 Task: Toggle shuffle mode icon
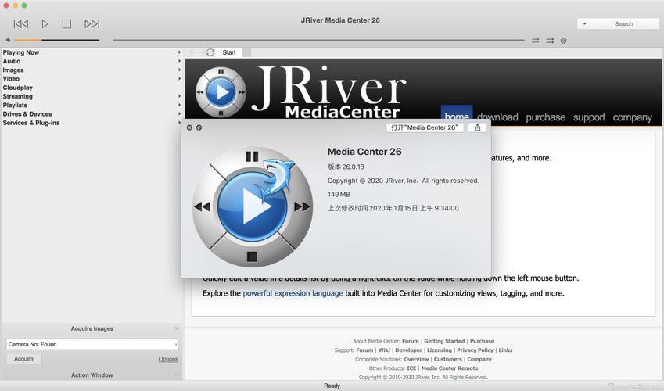pos(550,41)
